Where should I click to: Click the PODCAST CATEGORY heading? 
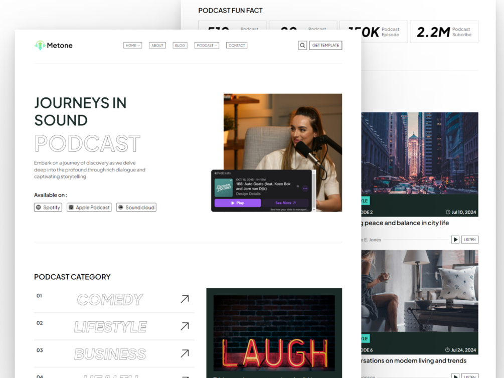pos(72,277)
